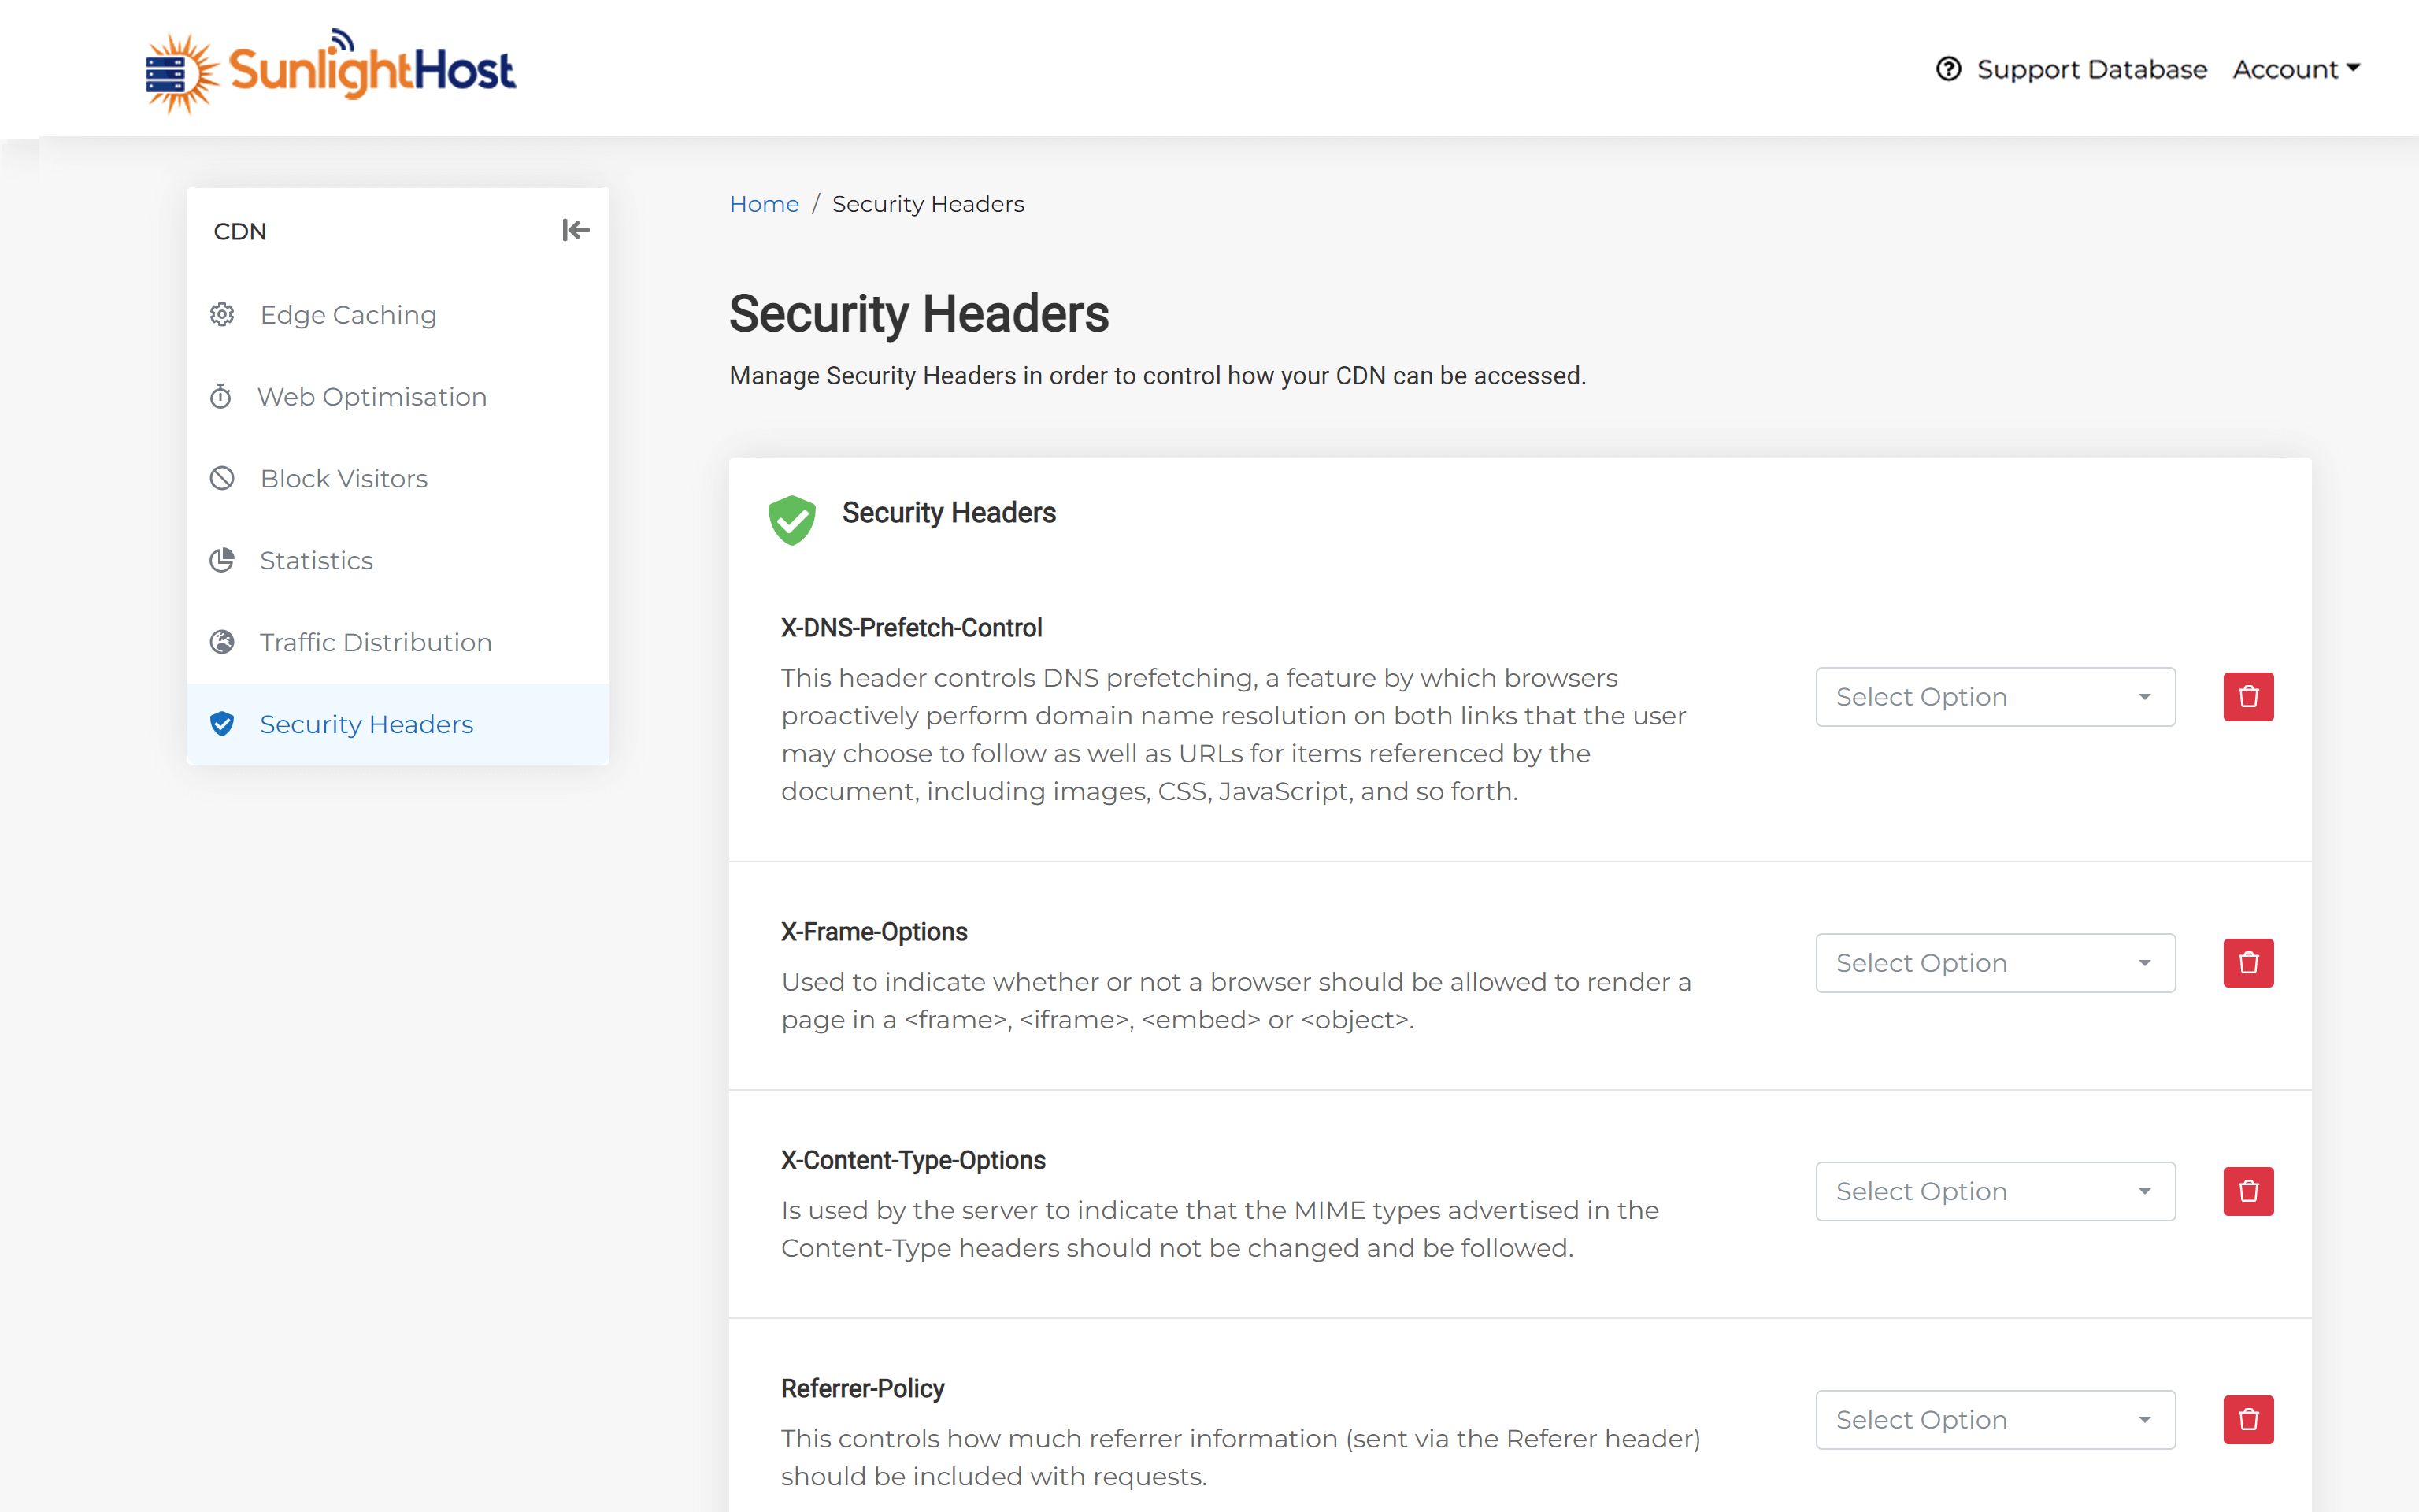Click the Web Optimisation stopwatch icon
This screenshot has height=1512, width=2419.
(x=221, y=396)
